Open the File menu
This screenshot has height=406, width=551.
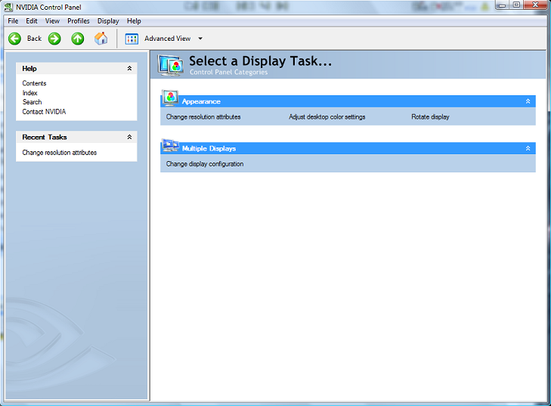pos(13,21)
